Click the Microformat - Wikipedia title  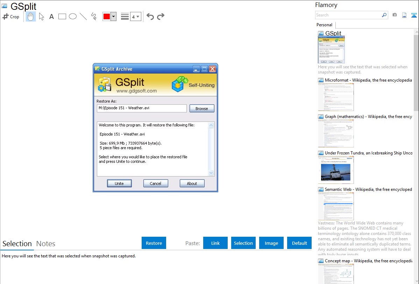pyautogui.click(x=368, y=80)
